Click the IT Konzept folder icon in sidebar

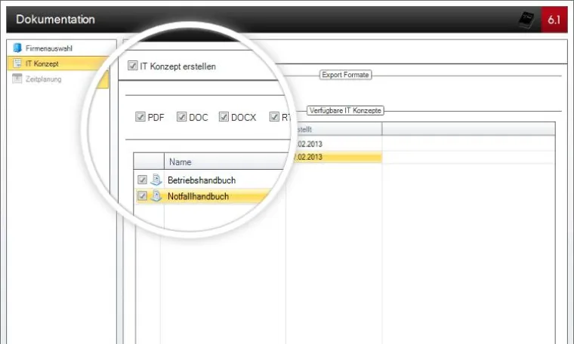[x=17, y=63]
